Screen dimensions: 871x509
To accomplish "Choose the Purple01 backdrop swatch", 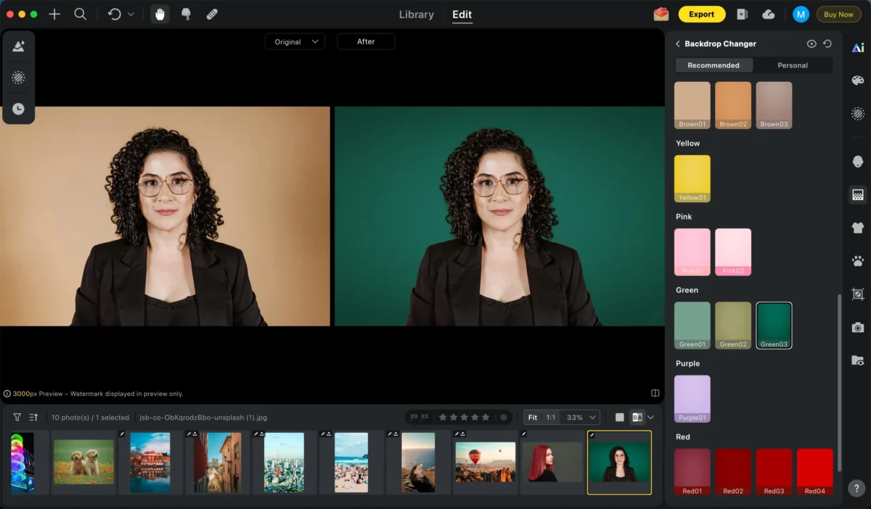I will coord(692,398).
